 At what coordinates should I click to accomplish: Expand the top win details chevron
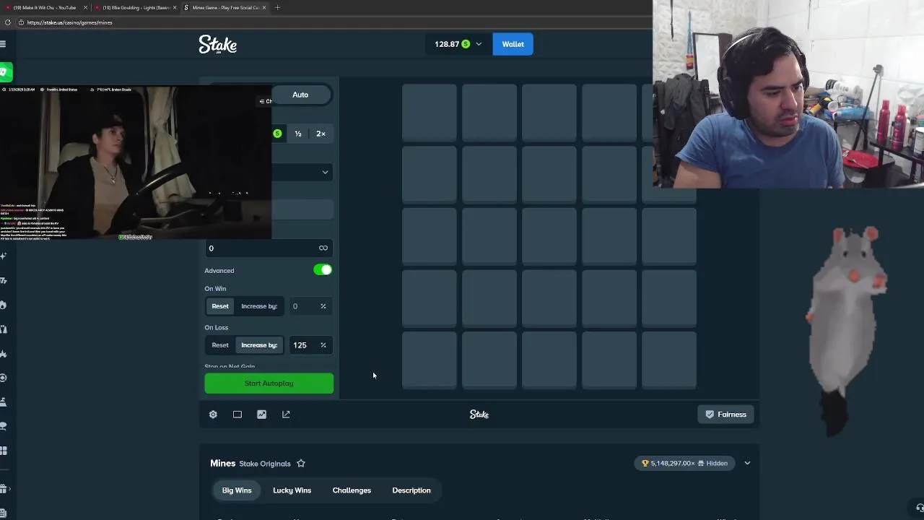click(747, 464)
